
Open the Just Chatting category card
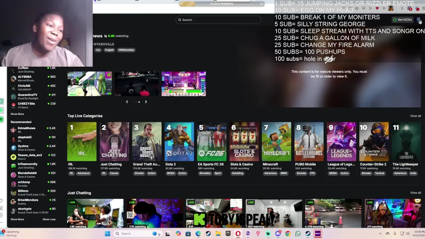tap(114, 142)
